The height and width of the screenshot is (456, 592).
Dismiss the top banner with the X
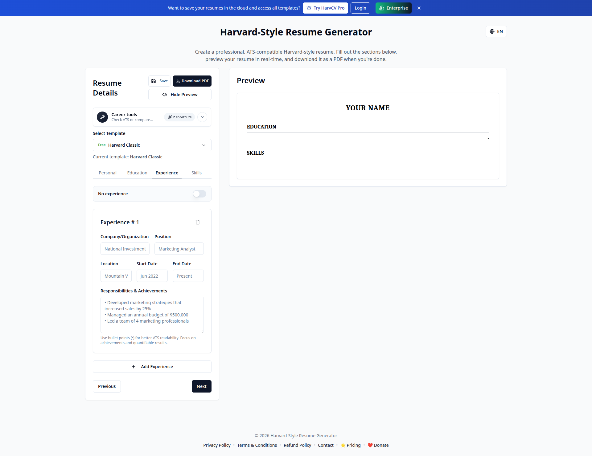(x=418, y=8)
